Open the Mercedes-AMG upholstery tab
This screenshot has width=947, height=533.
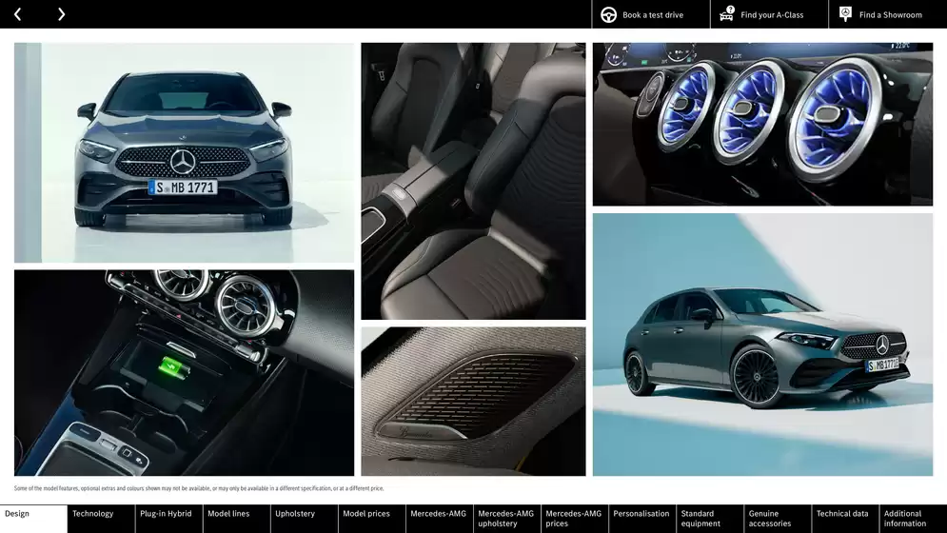[x=507, y=519]
